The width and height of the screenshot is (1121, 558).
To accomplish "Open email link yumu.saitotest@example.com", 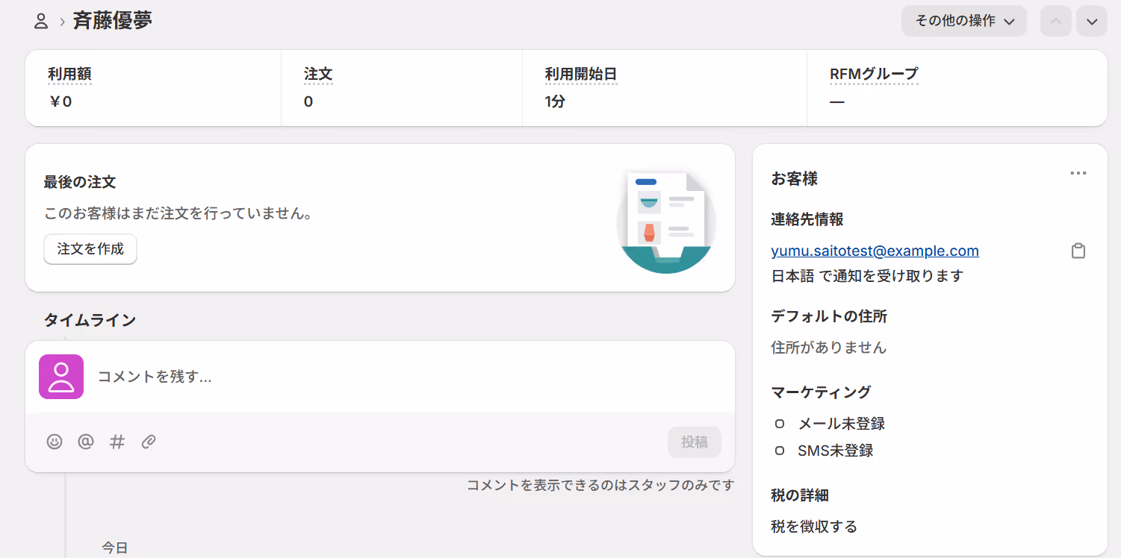I will [875, 251].
